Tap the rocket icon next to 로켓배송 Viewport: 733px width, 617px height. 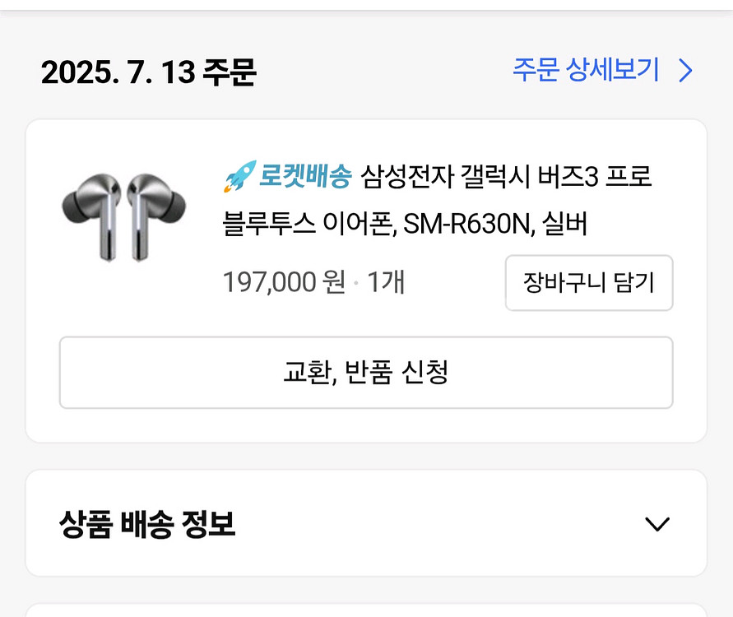pos(239,177)
